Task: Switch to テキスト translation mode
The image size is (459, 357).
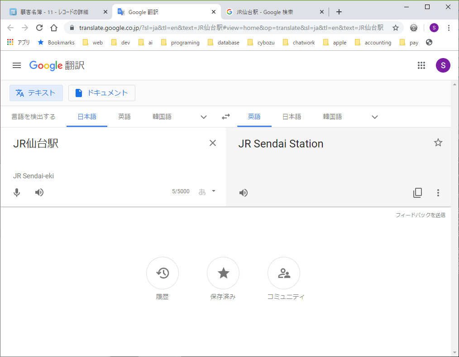Action: coord(36,93)
